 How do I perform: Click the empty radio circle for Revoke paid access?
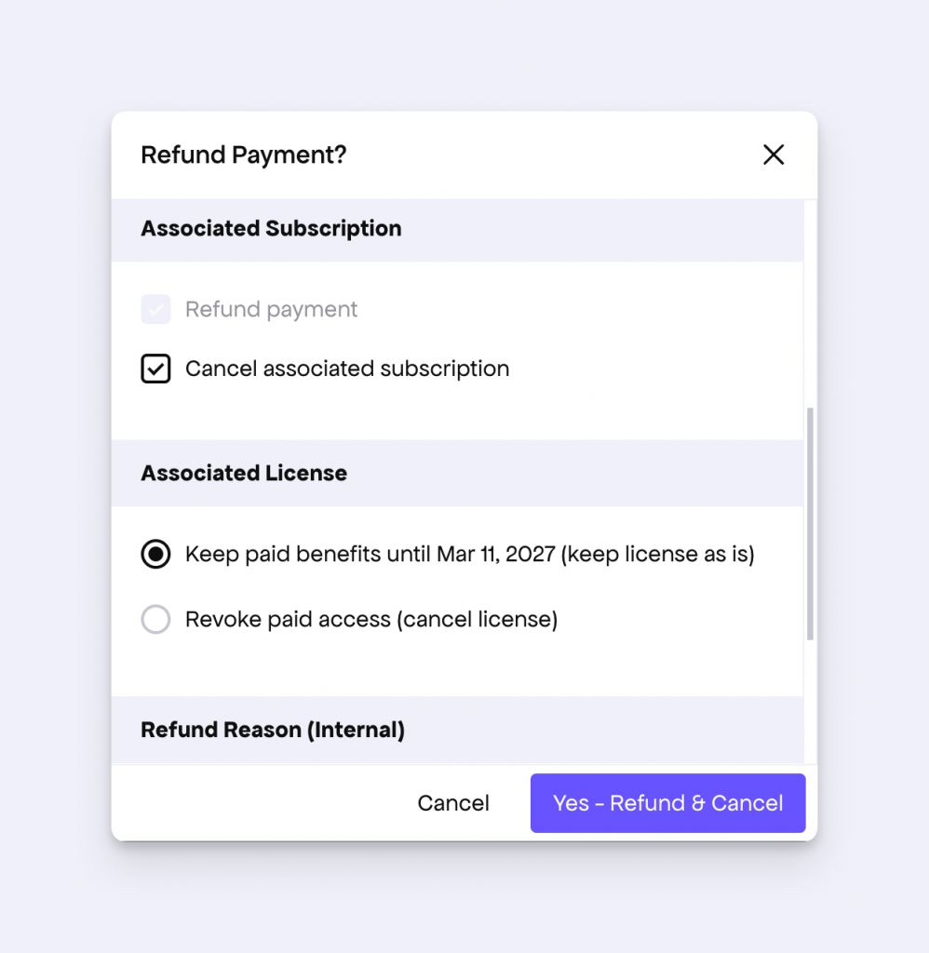click(155, 619)
